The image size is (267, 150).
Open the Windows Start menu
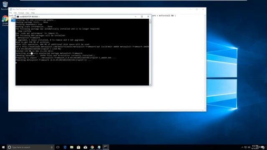(3, 147)
